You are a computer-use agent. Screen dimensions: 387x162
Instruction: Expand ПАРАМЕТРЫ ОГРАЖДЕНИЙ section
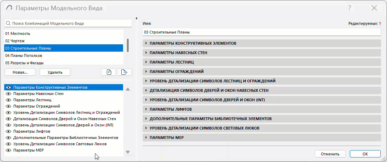click(262, 72)
